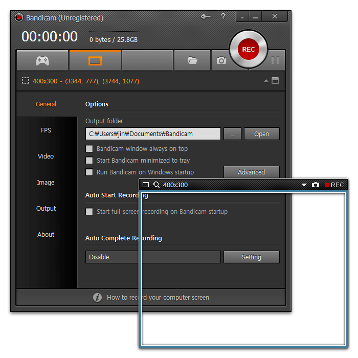This screenshot has height=358, width=358.
Task: Click the blank mode tab next to the screen recording tab
Action: click(147, 60)
